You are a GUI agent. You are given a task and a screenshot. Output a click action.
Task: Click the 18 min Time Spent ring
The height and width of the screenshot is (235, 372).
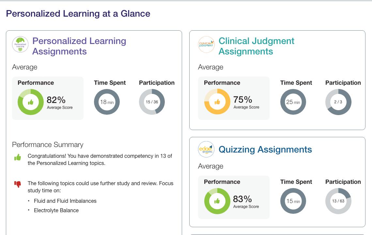[x=107, y=102]
